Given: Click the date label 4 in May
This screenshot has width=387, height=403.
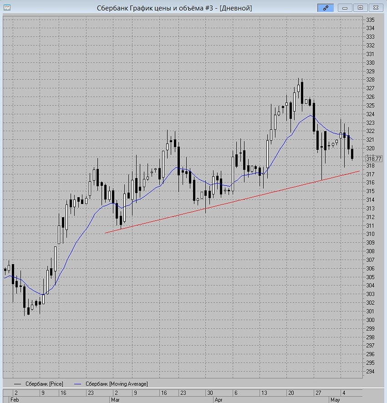Looking at the screenshot, I should (344, 393).
